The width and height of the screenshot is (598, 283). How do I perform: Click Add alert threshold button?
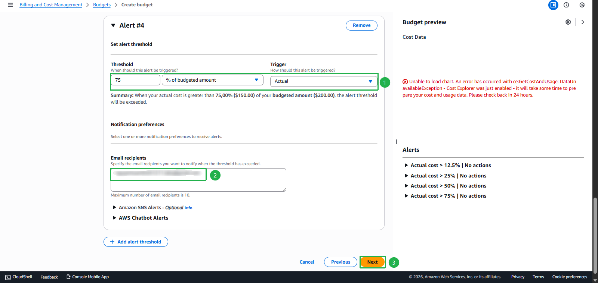pyautogui.click(x=136, y=242)
